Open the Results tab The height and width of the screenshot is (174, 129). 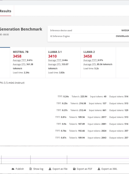pyautogui.click(x=5, y=11)
